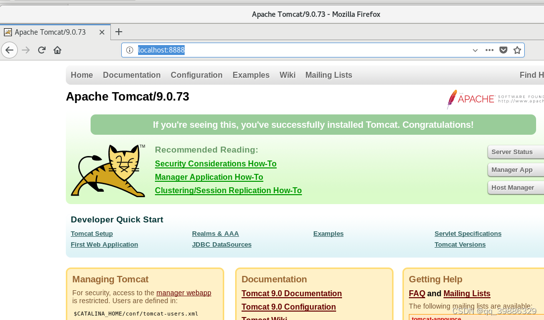Image resolution: width=544 pixels, height=320 pixels.
Task: Click the Host Manager button
Action: click(x=516, y=187)
